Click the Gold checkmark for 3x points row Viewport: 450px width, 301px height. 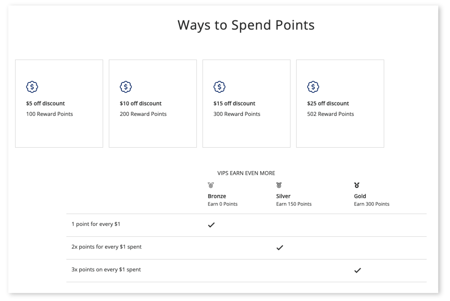pyautogui.click(x=358, y=270)
